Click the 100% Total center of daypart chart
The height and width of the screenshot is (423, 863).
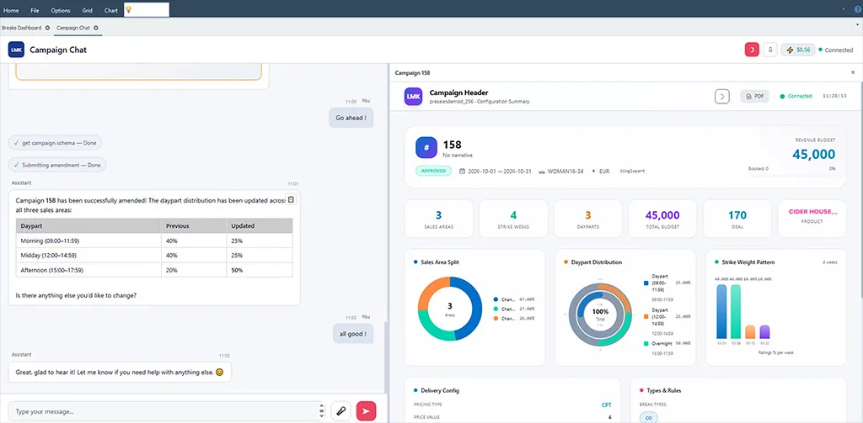[x=600, y=315]
